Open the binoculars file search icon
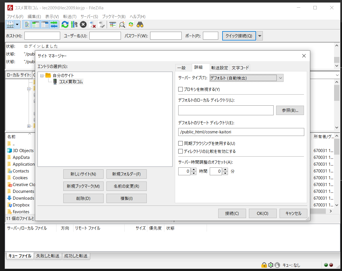Viewport: 342px width, 271px height. click(x=140, y=25)
